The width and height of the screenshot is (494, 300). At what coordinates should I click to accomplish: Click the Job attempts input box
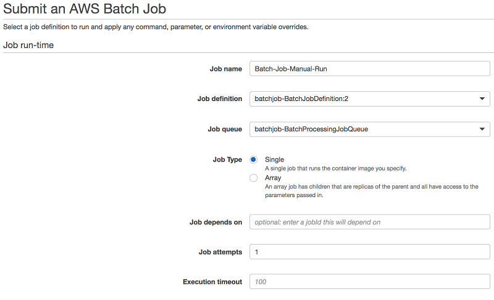[x=369, y=251]
